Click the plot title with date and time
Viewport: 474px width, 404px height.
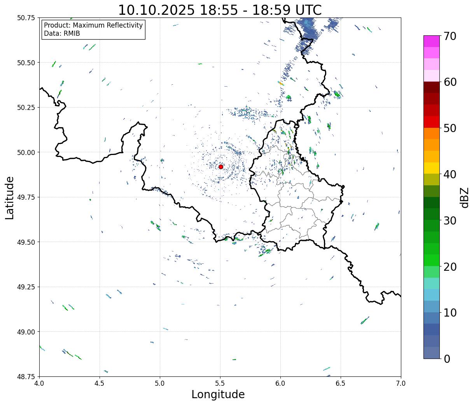coord(220,10)
